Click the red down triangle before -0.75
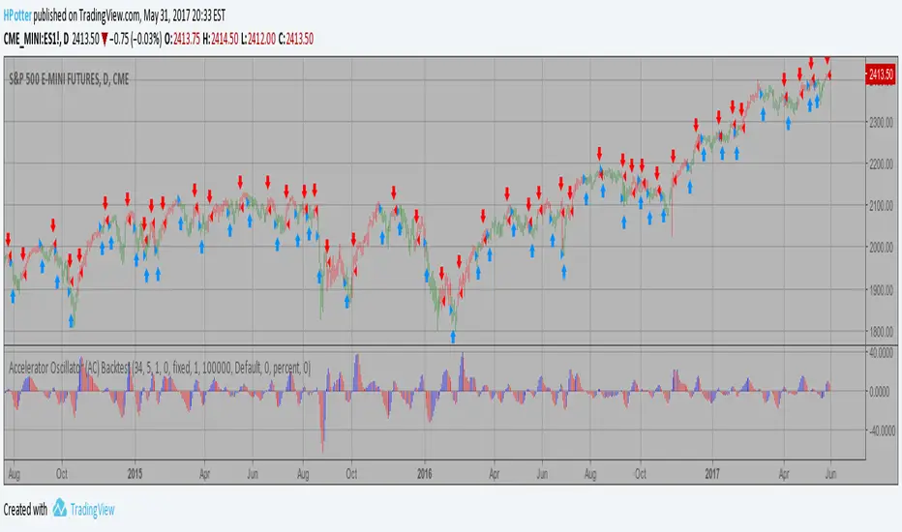This screenshot has width=902, height=532. [105, 39]
